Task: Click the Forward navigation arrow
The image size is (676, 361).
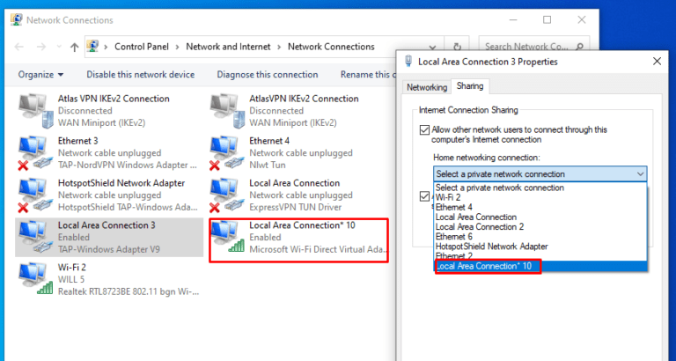Action: click(41, 47)
